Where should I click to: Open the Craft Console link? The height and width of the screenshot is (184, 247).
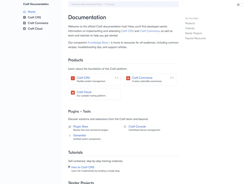click(x=137, y=126)
